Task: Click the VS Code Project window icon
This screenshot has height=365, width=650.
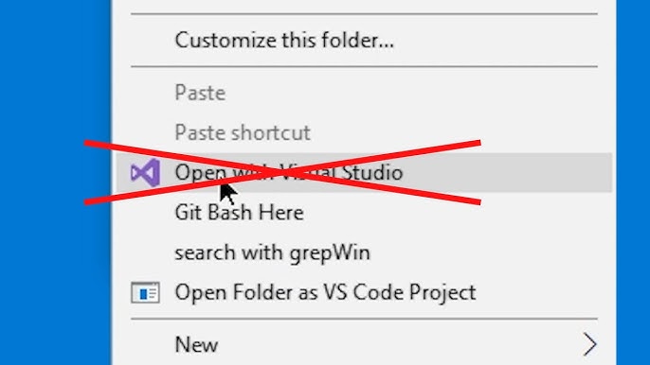Action: pyautogui.click(x=145, y=292)
